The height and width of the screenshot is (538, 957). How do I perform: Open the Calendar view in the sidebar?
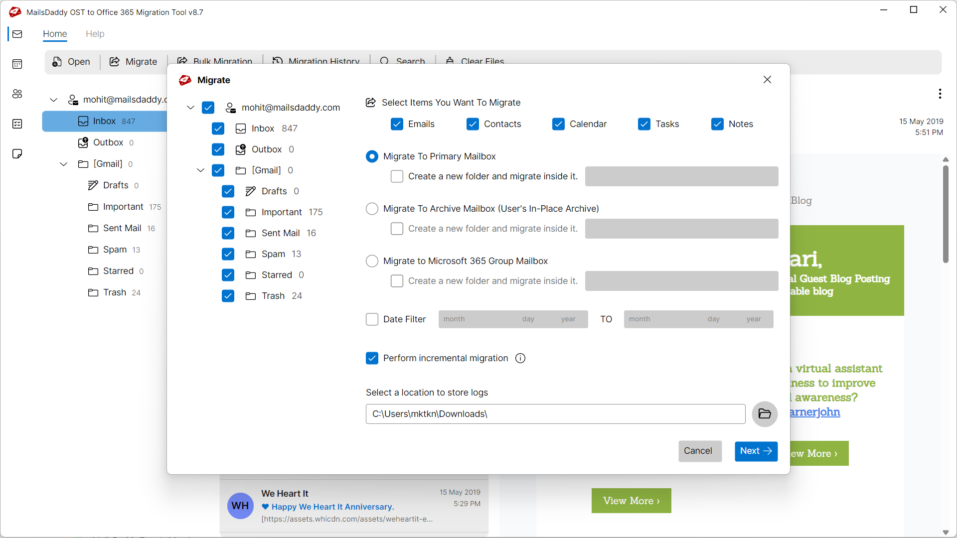tap(17, 64)
